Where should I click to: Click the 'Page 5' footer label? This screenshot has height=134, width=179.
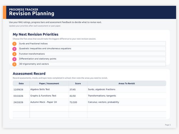click(168, 125)
